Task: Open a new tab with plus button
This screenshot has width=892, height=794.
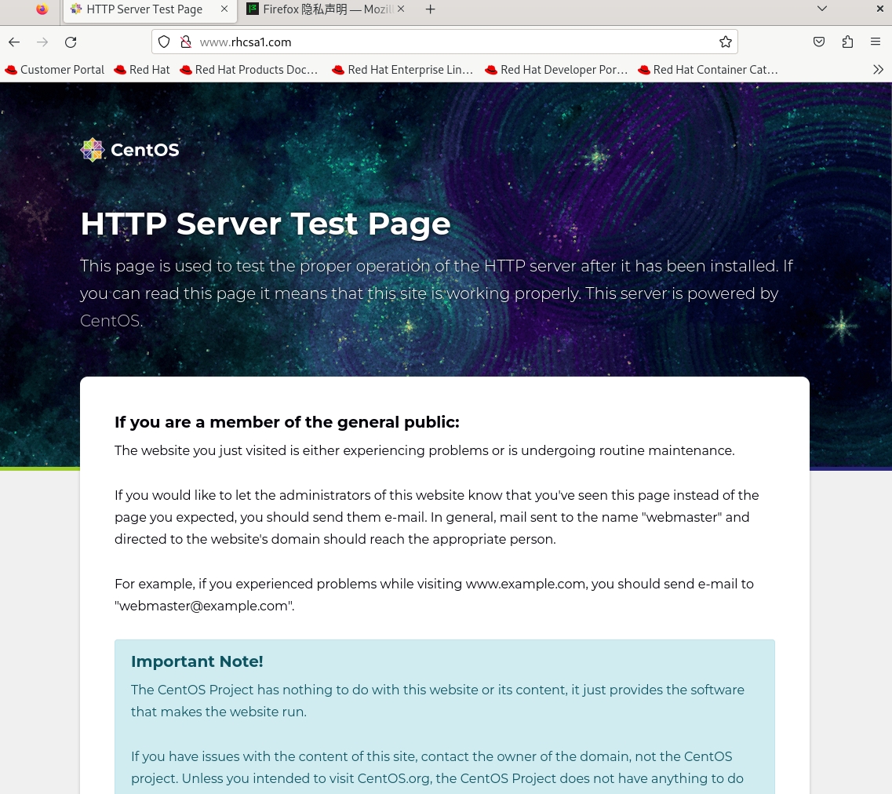Action: pyautogui.click(x=431, y=9)
